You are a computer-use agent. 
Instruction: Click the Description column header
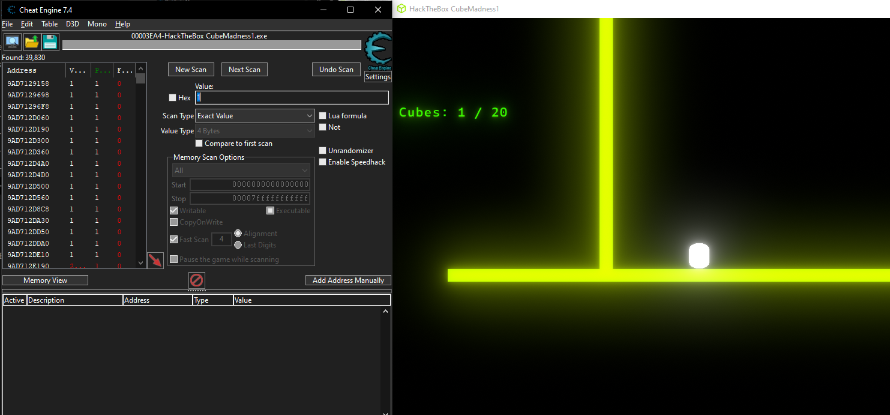pyautogui.click(x=75, y=300)
